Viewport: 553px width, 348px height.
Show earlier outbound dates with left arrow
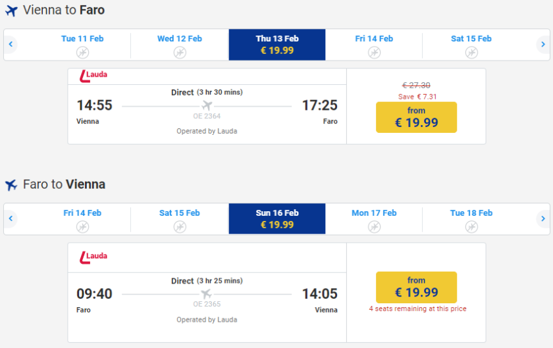tap(11, 45)
